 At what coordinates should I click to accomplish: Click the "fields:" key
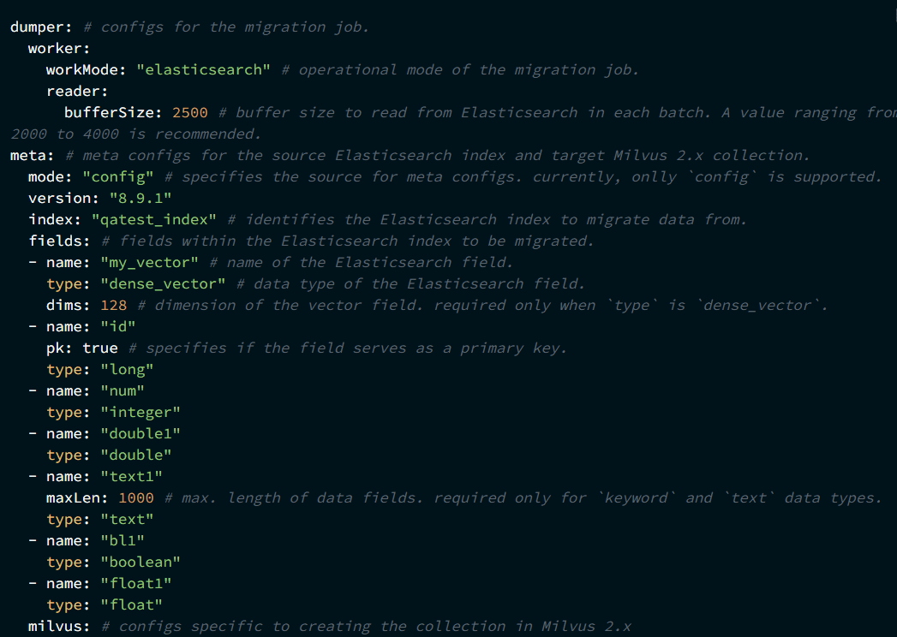tap(59, 241)
